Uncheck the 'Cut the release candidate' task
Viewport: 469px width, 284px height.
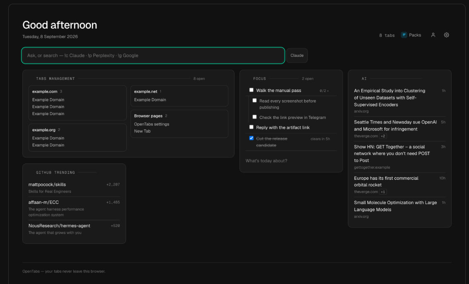[x=251, y=138]
